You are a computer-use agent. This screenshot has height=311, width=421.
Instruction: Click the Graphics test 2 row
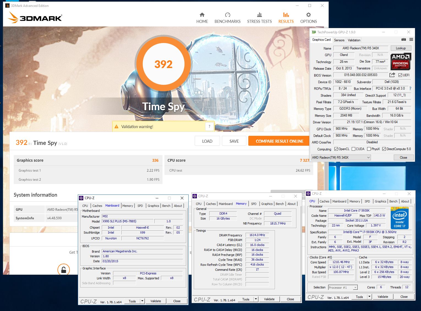click(x=88, y=179)
